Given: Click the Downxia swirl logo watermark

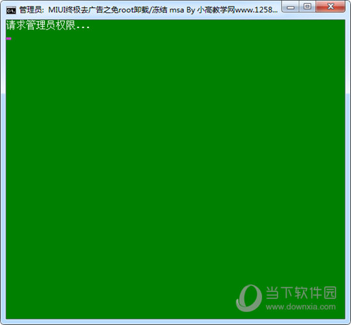Looking at the screenshot, I should 249,298.
